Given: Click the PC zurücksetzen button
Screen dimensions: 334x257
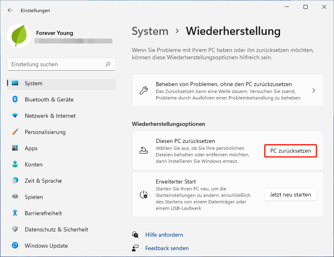Looking at the screenshot, I should tap(291, 151).
